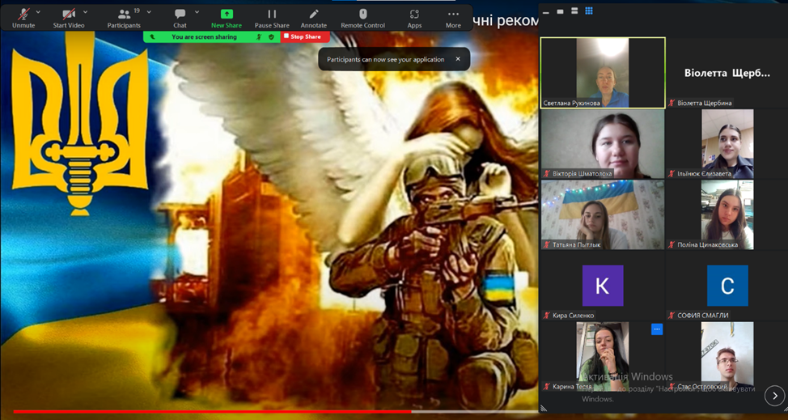Image resolution: width=788 pixels, height=420 pixels.
Task: Minimize the video panel with dash icon
Action: (546, 11)
